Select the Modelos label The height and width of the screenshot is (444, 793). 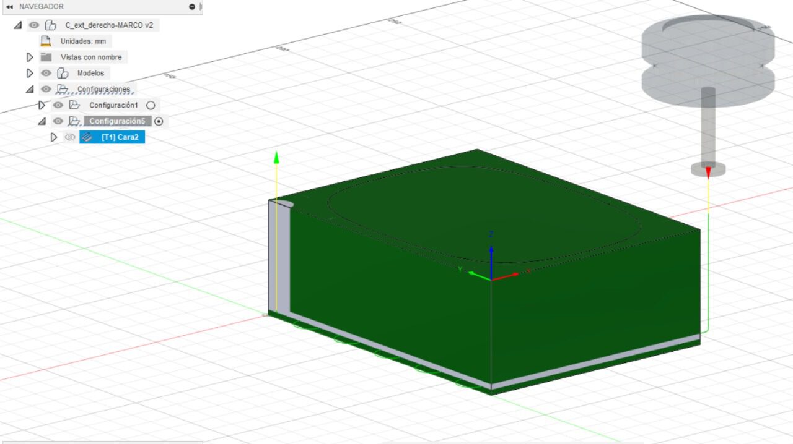point(90,73)
